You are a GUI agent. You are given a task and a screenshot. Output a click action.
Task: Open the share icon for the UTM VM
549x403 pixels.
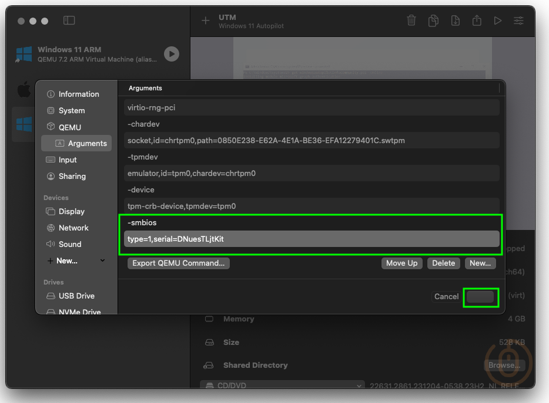pos(477,20)
